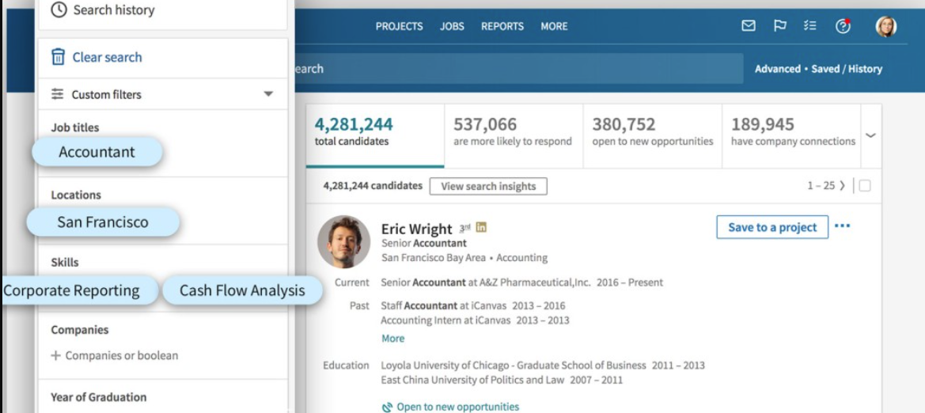Click the Open to new opportunities link
Screen dimensions: 925x413
click(458, 407)
